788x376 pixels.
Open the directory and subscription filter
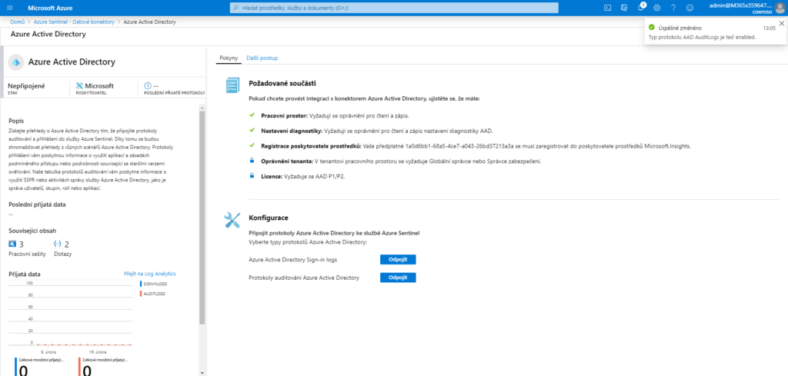click(623, 8)
